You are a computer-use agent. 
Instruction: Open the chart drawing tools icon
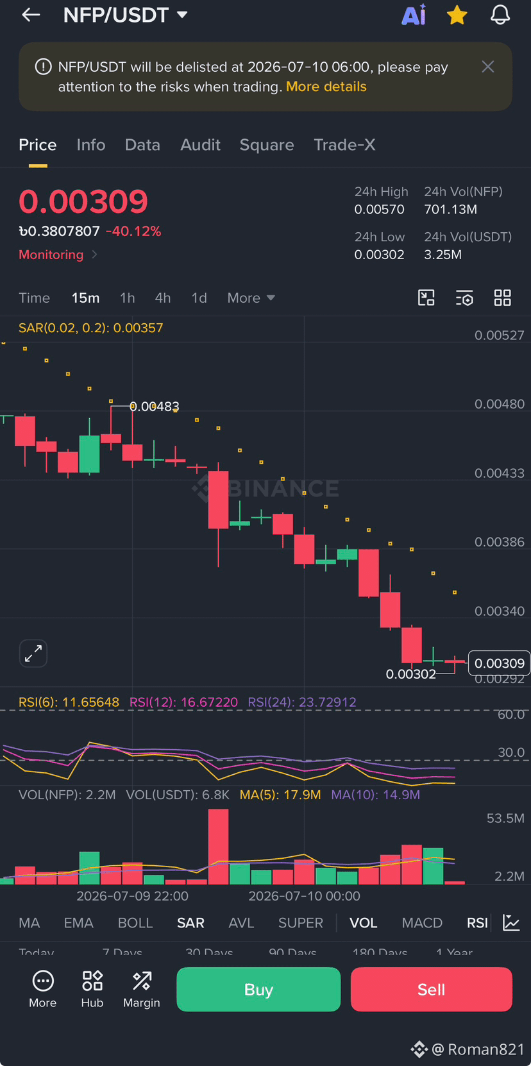click(426, 298)
